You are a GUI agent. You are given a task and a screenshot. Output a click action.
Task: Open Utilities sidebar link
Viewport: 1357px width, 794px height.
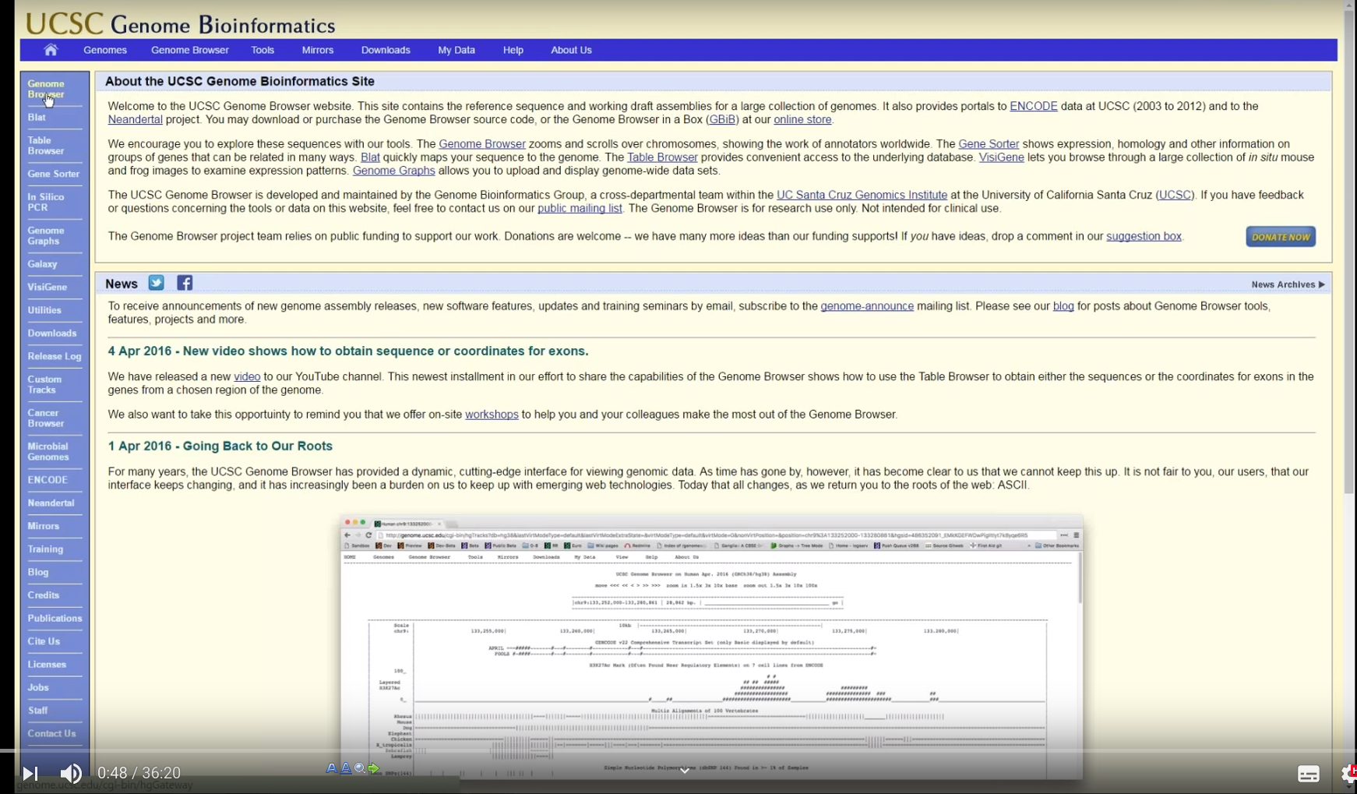pyautogui.click(x=44, y=310)
